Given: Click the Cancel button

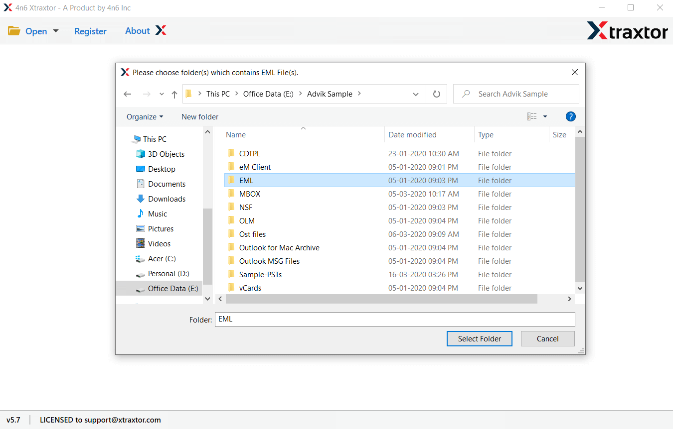Looking at the screenshot, I should (547, 338).
